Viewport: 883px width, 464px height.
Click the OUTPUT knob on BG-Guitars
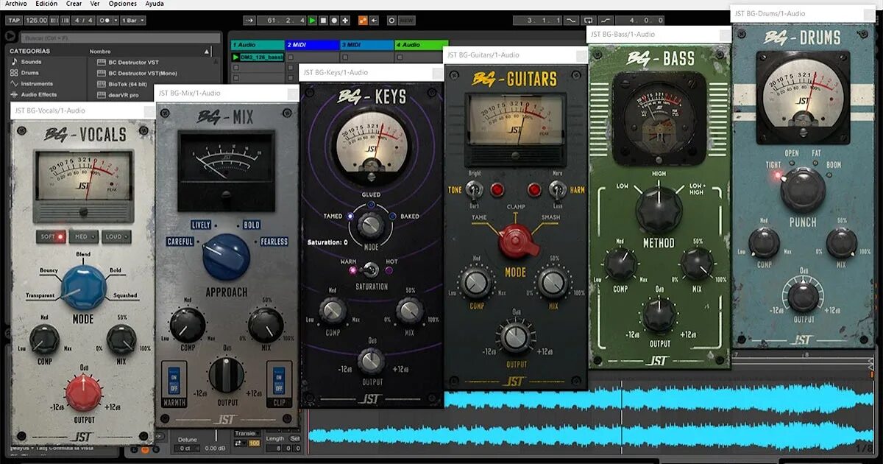coord(517,337)
